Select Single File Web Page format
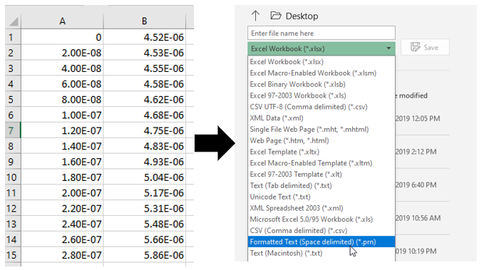 tap(321, 129)
